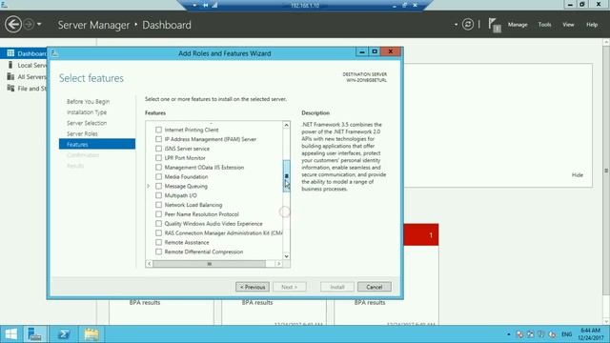610x343 pixels.
Task: Open the notifications flag icon
Action: coord(495,26)
